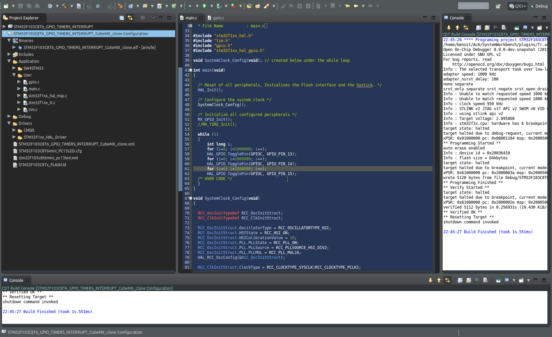The image size is (552, 337).
Task: Collapse the Drivers folder
Action: (9, 124)
